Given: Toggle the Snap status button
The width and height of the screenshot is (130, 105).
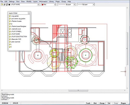Looking at the screenshot, I should pos(116,103).
